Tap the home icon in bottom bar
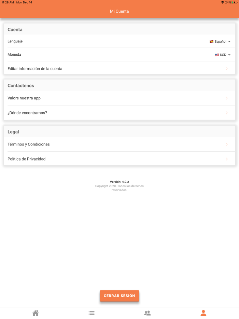Viewport: 239px width, 319px height. pyautogui.click(x=36, y=313)
